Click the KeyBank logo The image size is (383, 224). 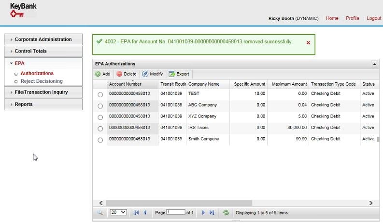(23, 10)
